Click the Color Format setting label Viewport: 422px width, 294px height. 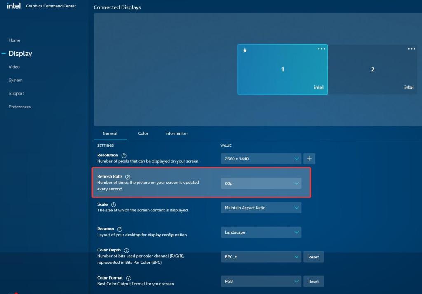point(110,278)
